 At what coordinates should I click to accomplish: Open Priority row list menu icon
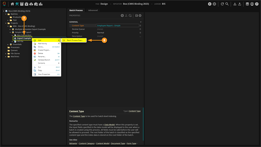pos(140,33)
